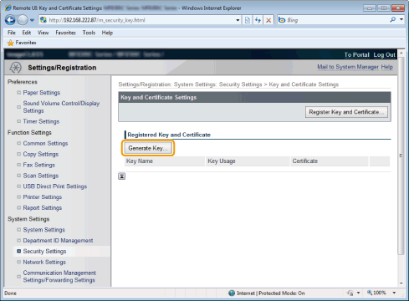Open Common Settings in sidebar
This screenshot has height=301, width=409.
(x=45, y=143)
